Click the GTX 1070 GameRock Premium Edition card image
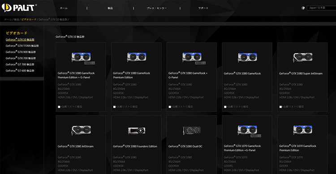Image resolution: width=336 pixels, height=174 pixels. coord(303,130)
